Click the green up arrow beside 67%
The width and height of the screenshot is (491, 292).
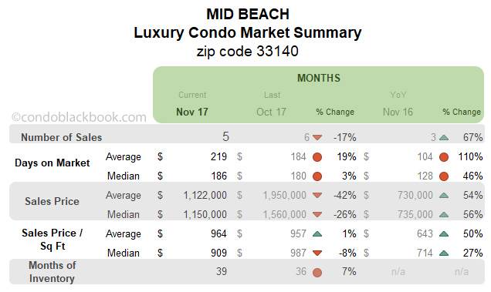[444, 137]
